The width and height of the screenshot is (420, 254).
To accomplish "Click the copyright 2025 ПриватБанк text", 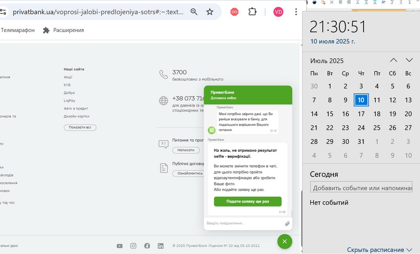I will pyautogui.click(x=216, y=246).
